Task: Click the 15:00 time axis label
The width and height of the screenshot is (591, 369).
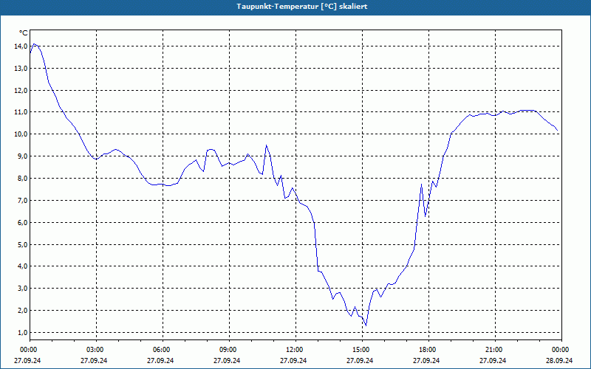Action: click(x=362, y=350)
